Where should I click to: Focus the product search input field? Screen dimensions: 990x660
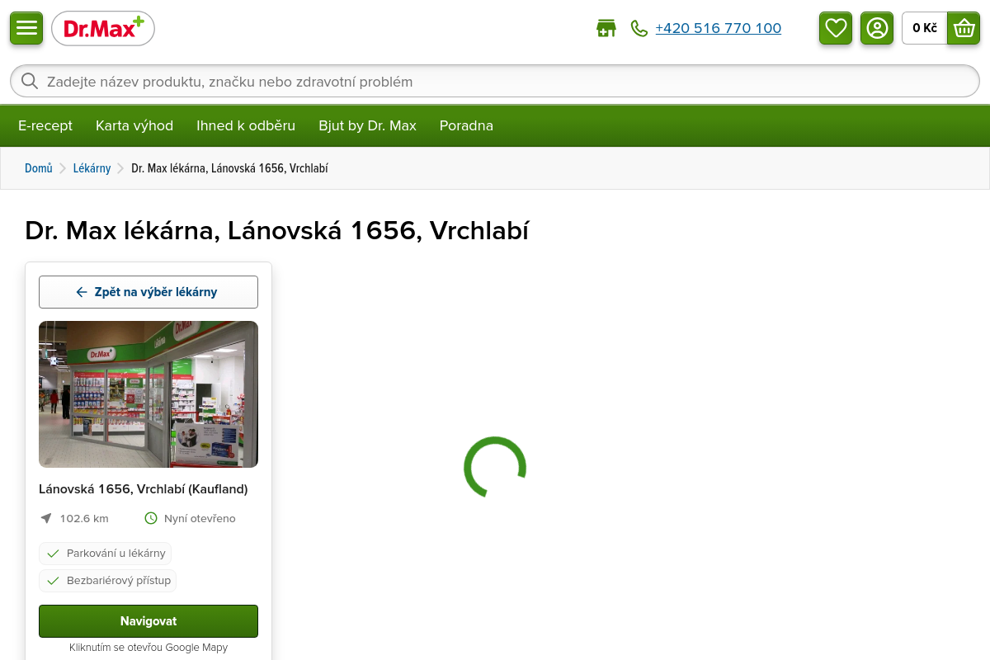495,81
